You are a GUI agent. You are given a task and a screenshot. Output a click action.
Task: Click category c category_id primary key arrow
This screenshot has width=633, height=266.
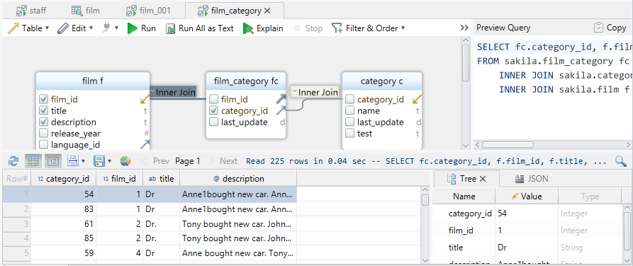pos(418,99)
